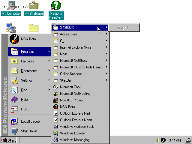Expand the Documents submenu arrow
Image resolution: width=192 pixels, height=144 pixels.
click(x=49, y=70)
